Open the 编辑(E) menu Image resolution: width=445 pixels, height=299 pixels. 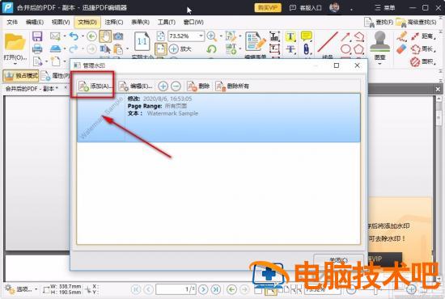tap(35, 22)
